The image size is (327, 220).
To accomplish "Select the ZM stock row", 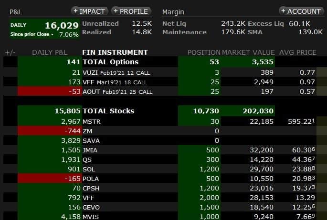I will [165, 131].
